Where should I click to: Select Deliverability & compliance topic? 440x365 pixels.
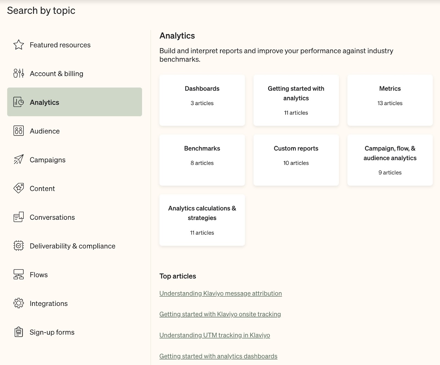click(x=72, y=246)
